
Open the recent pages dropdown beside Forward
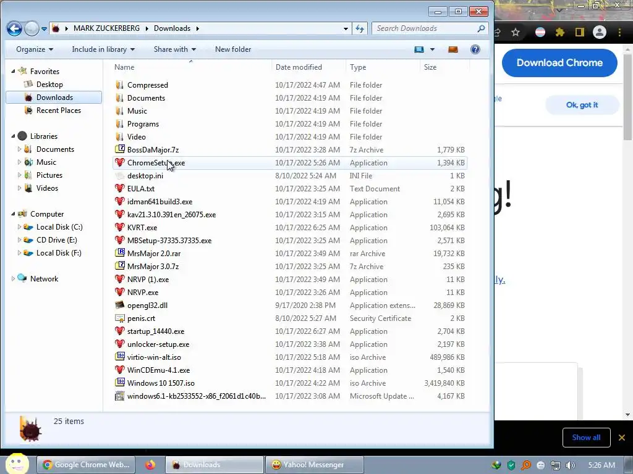pos(44,29)
